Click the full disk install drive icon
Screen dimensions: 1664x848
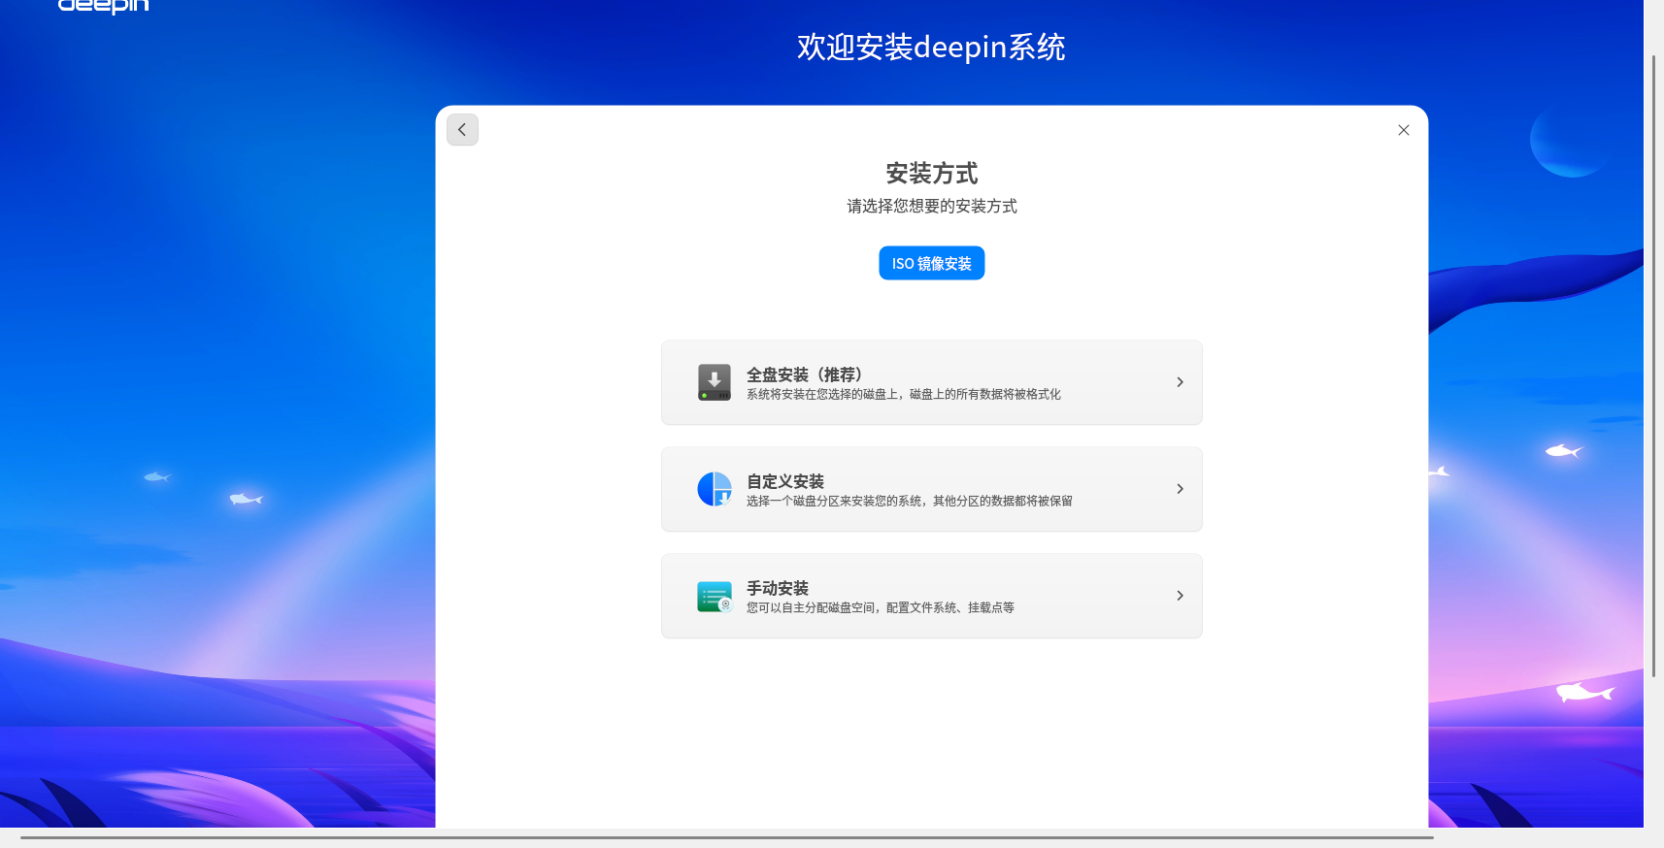[x=714, y=382]
